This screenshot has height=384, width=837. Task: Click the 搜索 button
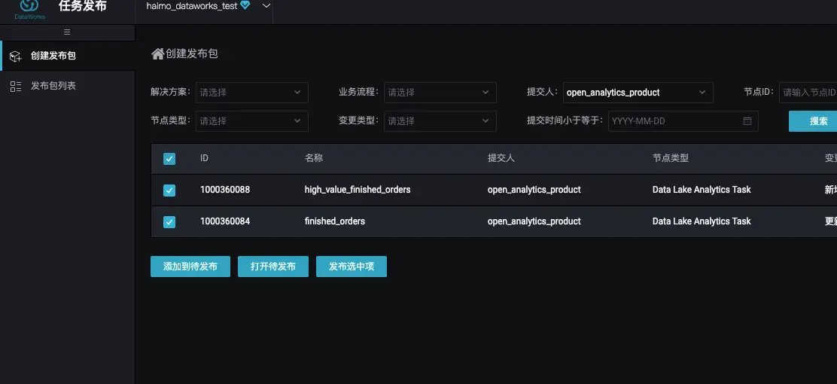pyautogui.click(x=813, y=121)
